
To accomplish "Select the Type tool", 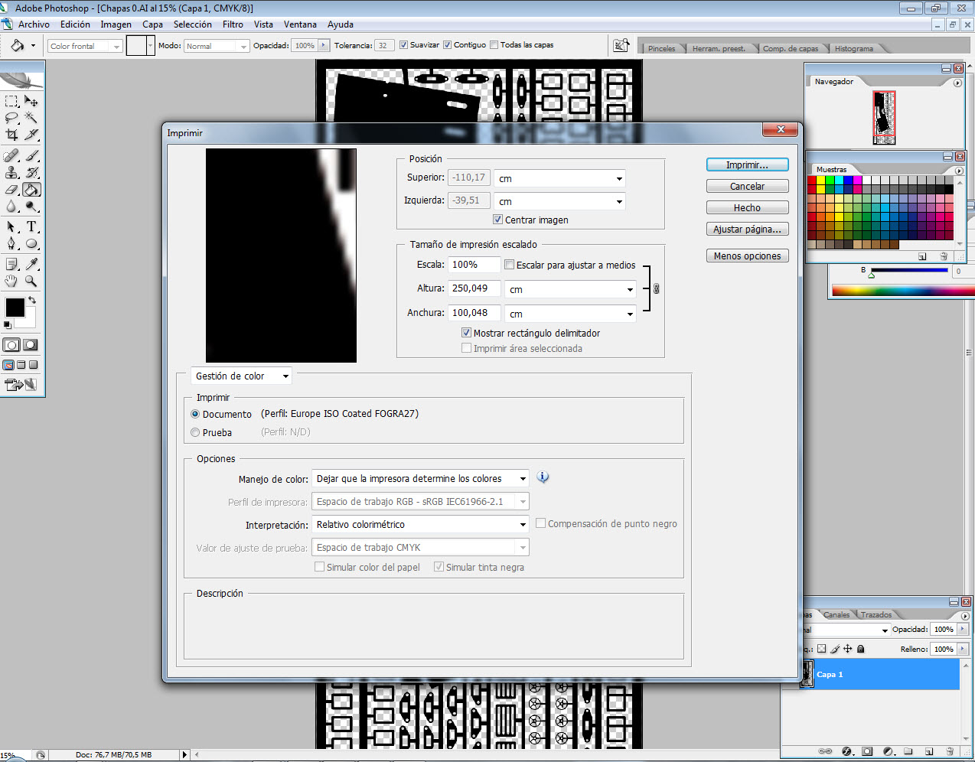I will 31,226.
